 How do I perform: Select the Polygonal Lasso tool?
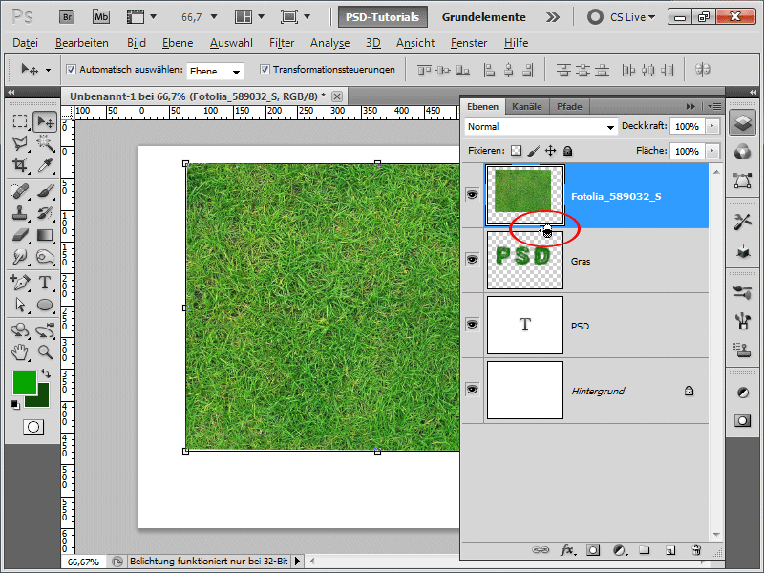click(19, 143)
